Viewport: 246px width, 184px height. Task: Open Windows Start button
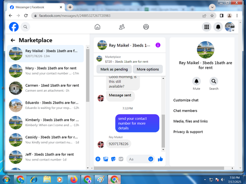tap(6, 180)
